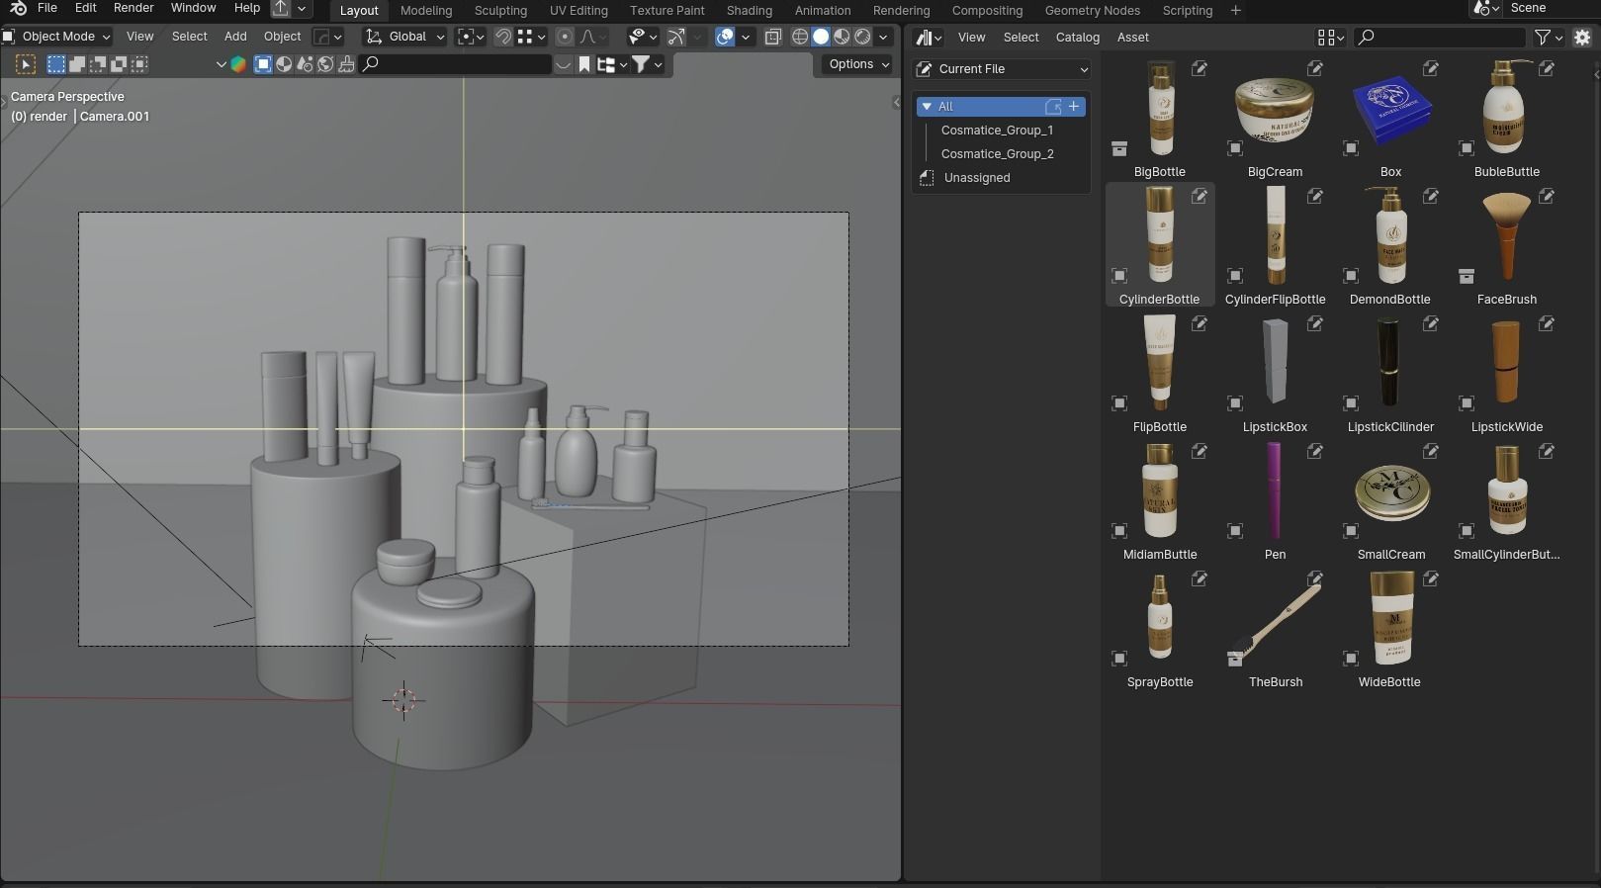The width and height of the screenshot is (1601, 888).
Task: Click the bookmark icon in outliner header
Action: click(584, 64)
